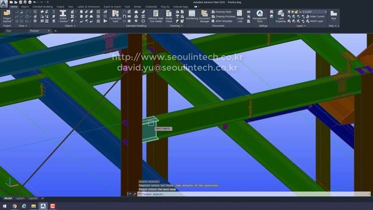Open the layer name dropdown list
Screen dimensions: 373x210
[326, 12]
